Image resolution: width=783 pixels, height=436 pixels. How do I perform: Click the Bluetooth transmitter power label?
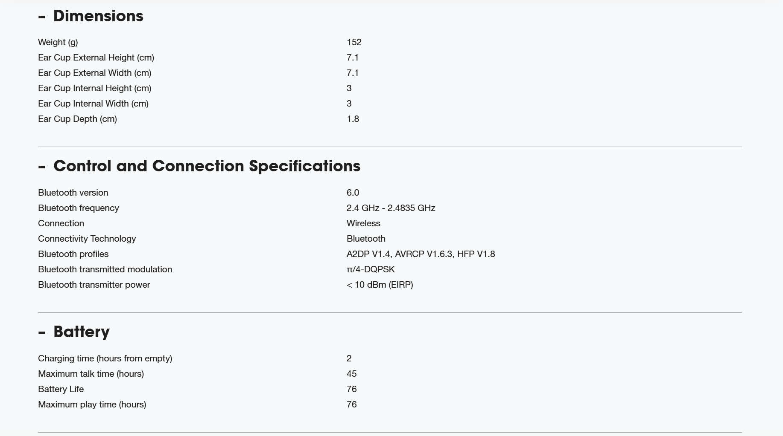(94, 285)
